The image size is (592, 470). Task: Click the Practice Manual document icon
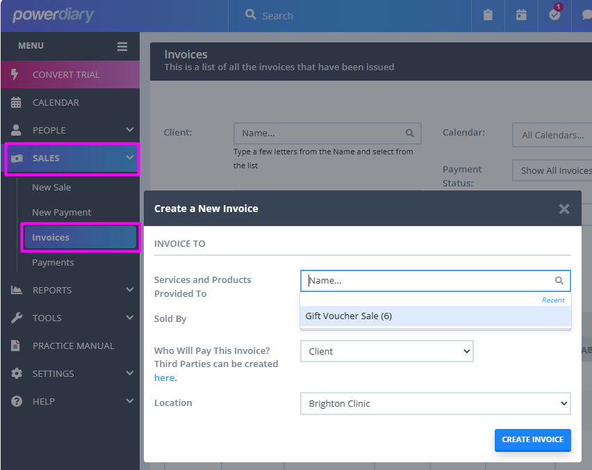coord(15,346)
